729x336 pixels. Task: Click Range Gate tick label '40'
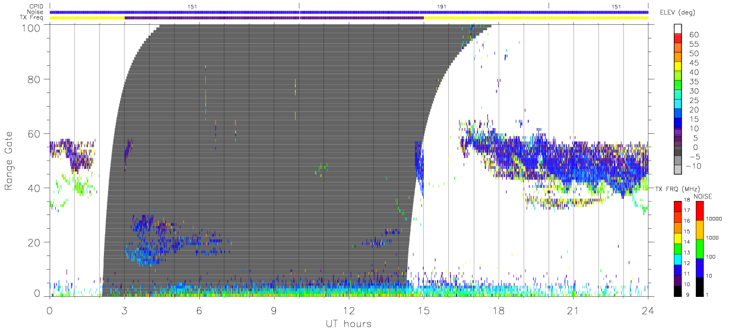[x=34, y=188]
